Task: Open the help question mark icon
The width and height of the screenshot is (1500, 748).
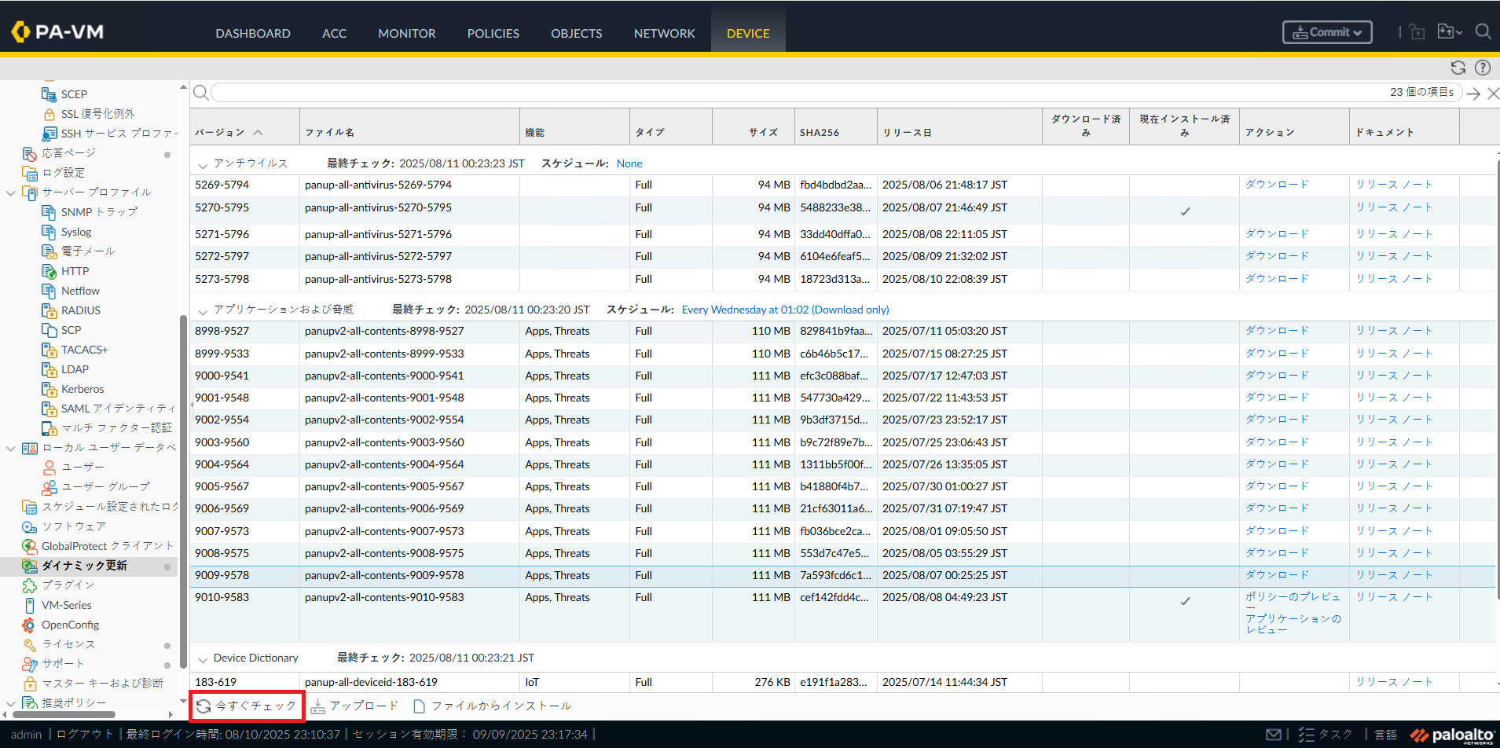Action: pos(1483,68)
